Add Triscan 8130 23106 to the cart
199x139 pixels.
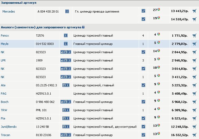(194, 135)
